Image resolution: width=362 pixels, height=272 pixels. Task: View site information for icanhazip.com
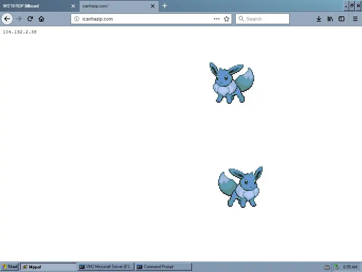(x=77, y=19)
